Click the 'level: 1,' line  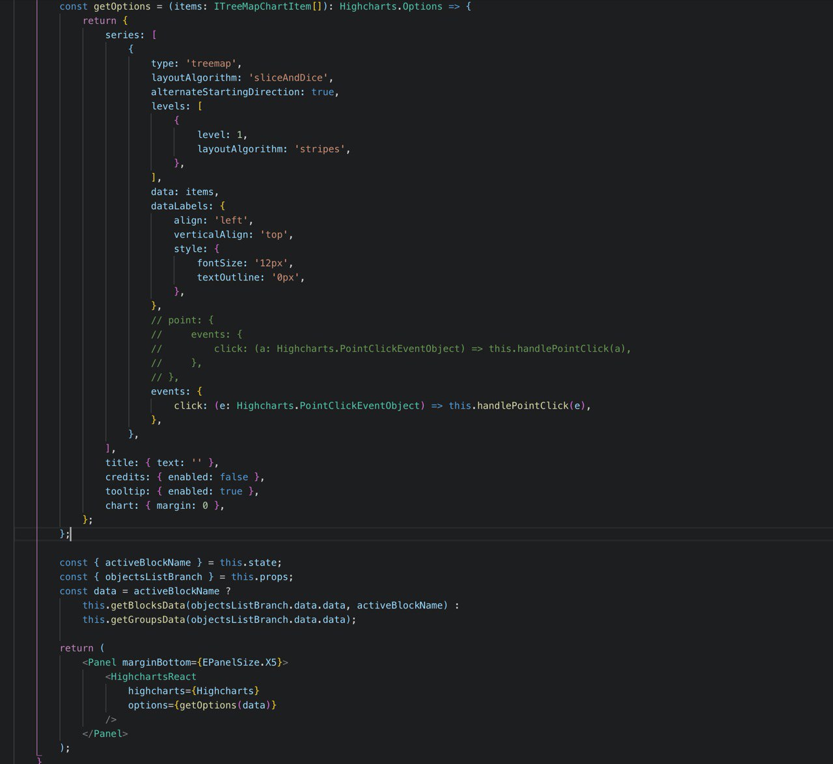point(222,135)
